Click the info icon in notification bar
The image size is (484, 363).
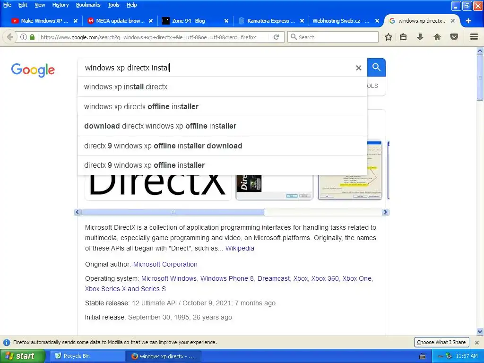[7, 343]
